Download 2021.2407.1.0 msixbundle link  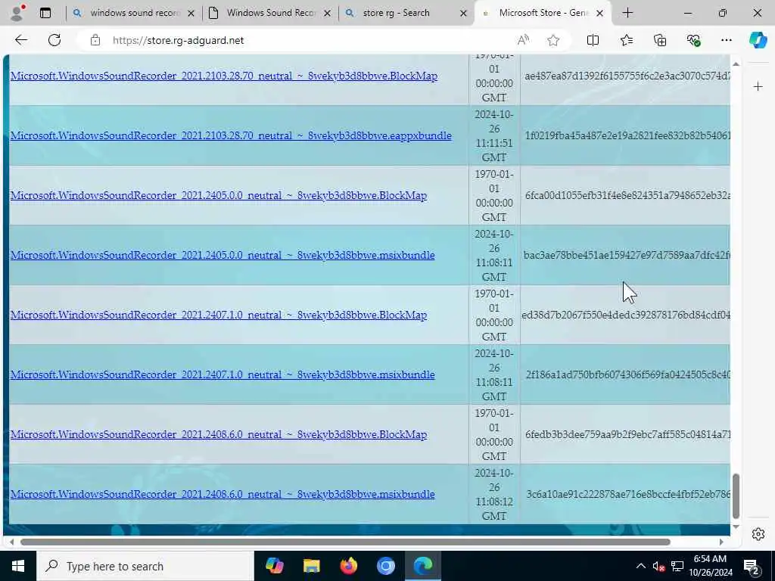point(223,374)
